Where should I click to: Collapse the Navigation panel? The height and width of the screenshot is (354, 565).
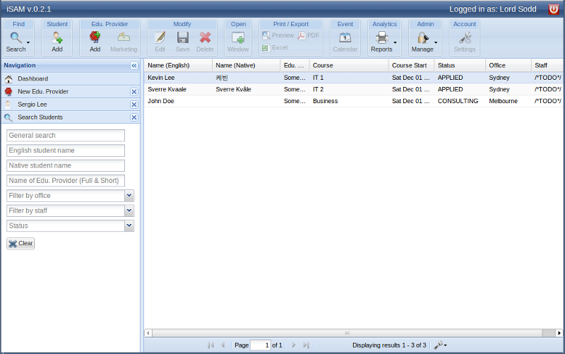134,66
